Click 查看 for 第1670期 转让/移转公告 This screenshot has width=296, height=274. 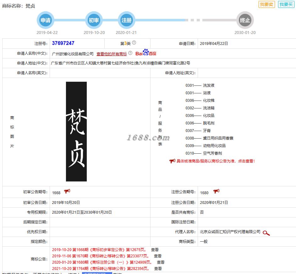click(x=158, y=256)
